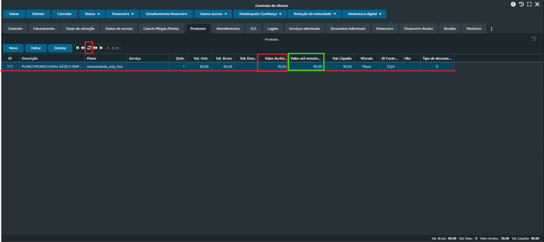Screen dimensions: 544x242
Task: Click the Novo button
Action: coord(14,48)
